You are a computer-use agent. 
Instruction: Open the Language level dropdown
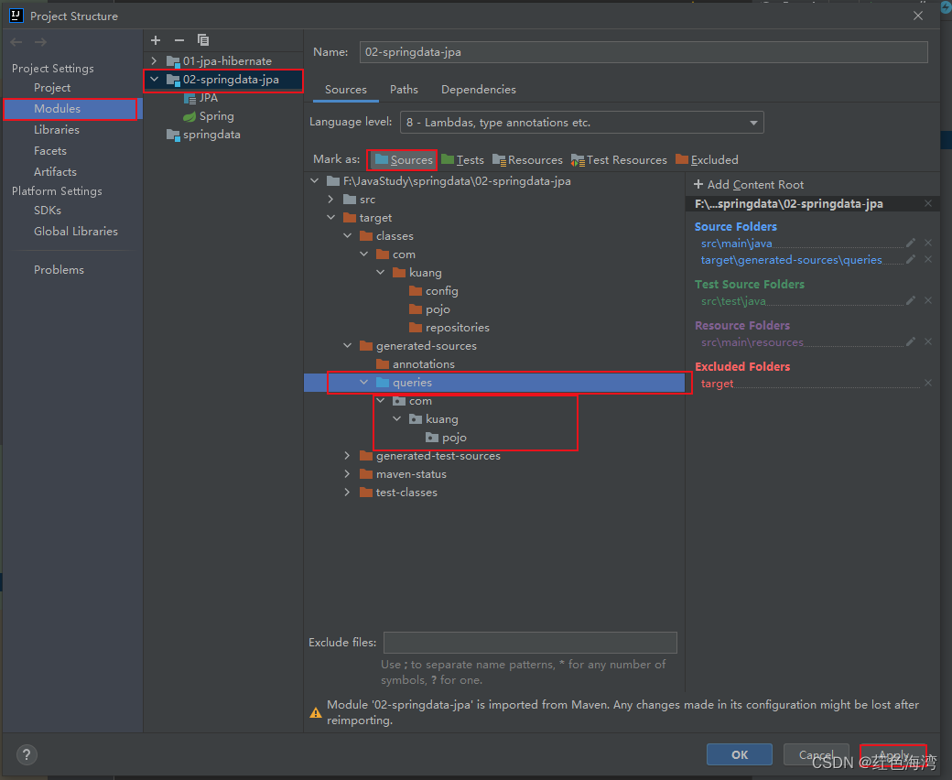(753, 122)
